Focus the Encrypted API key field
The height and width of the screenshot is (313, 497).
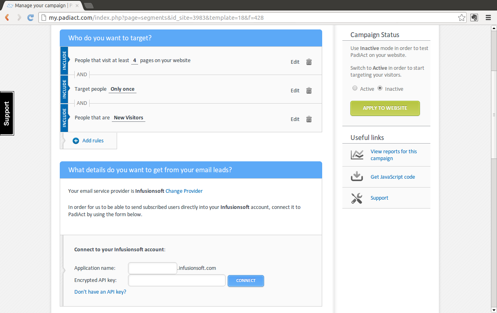click(177, 280)
